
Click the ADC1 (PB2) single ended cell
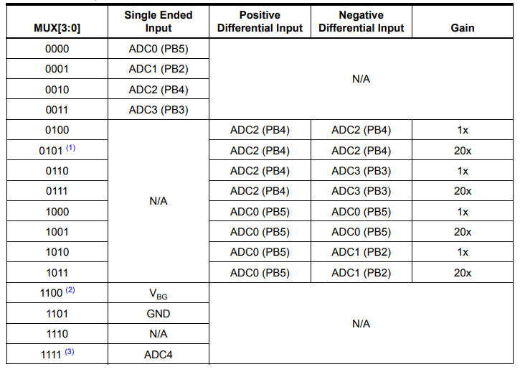tap(158, 70)
